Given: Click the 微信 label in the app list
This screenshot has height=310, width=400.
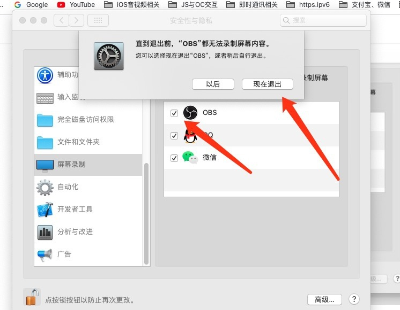Looking at the screenshot, I should click(210, 158).
